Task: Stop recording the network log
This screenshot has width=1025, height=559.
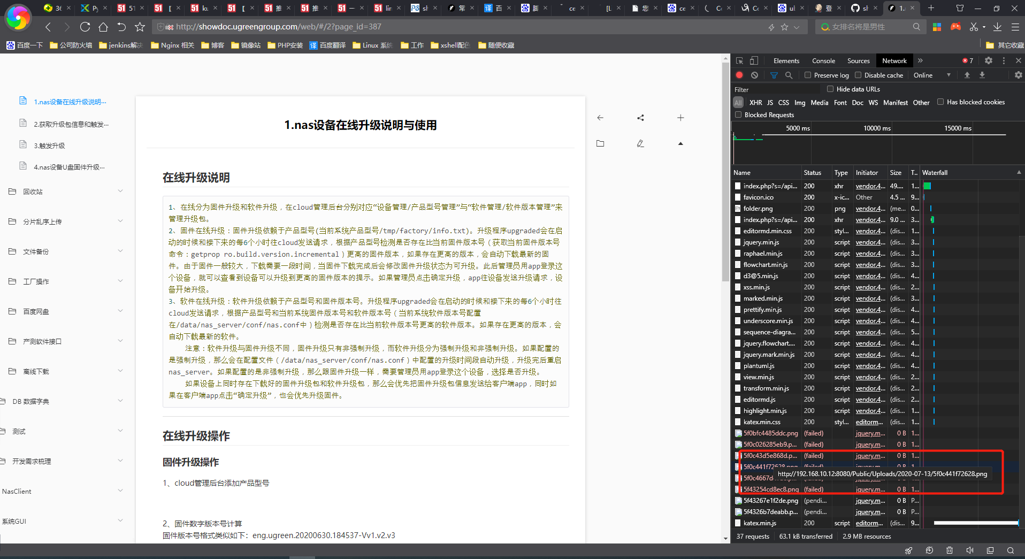Action: 739,75
